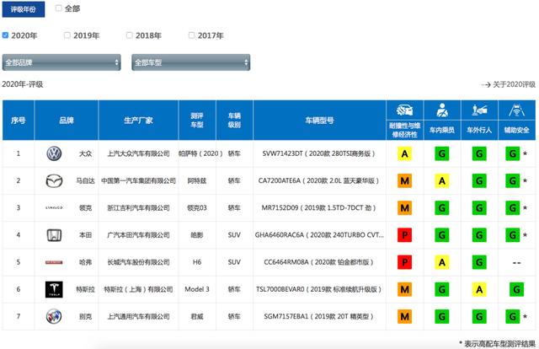Viewport: 539px width, 349px height.
Task: Click the CC6464RM08A model number cell
Action: coord(318,262)
